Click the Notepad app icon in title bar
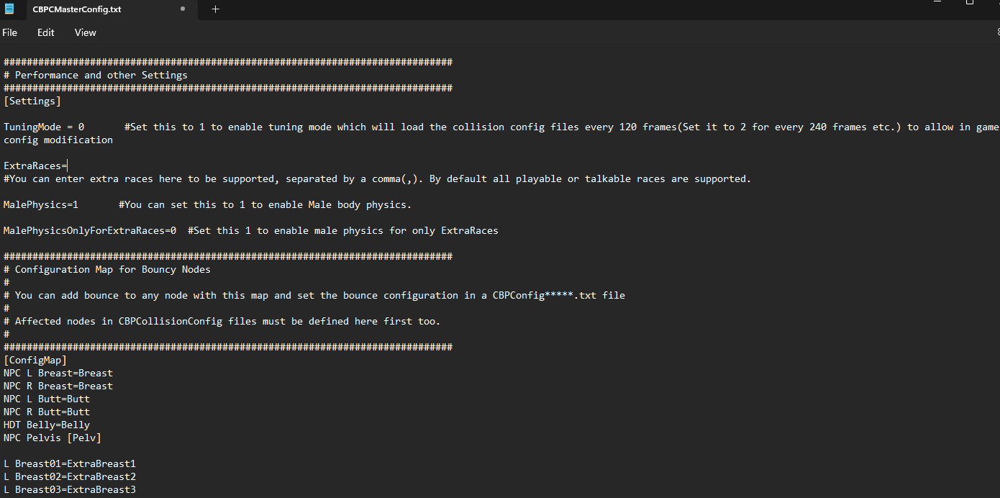Image resolution: width=1000 pixels, height=498 pixels. (9, 9)
